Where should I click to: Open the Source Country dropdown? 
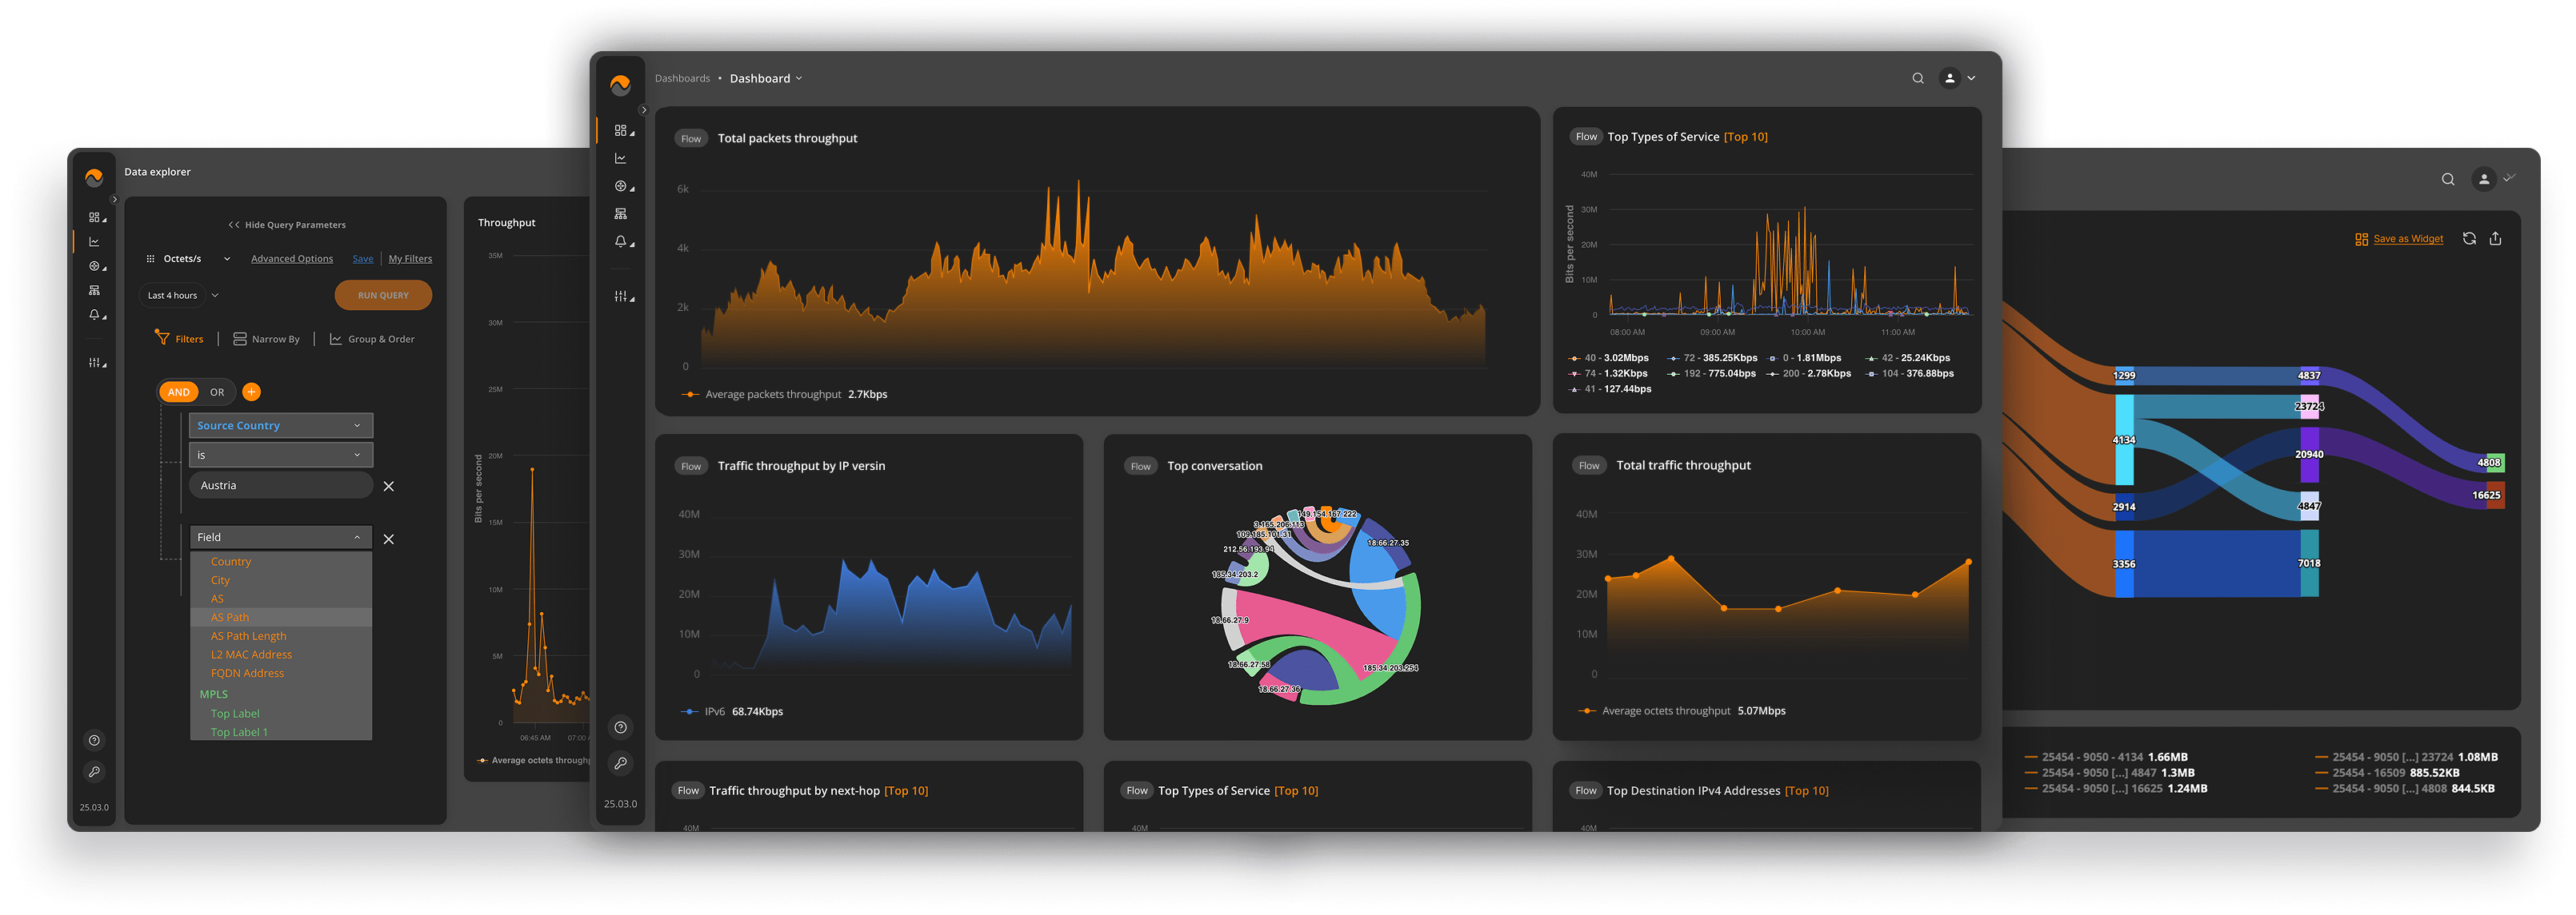(280, 425)
